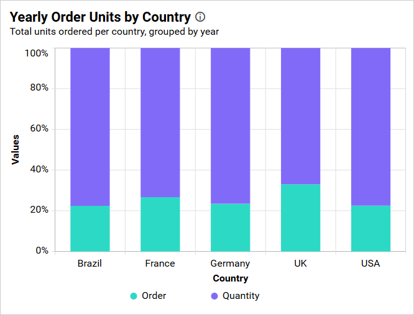
Task: Click the UK purple Quantity bar segment
Action: point(301,116)
